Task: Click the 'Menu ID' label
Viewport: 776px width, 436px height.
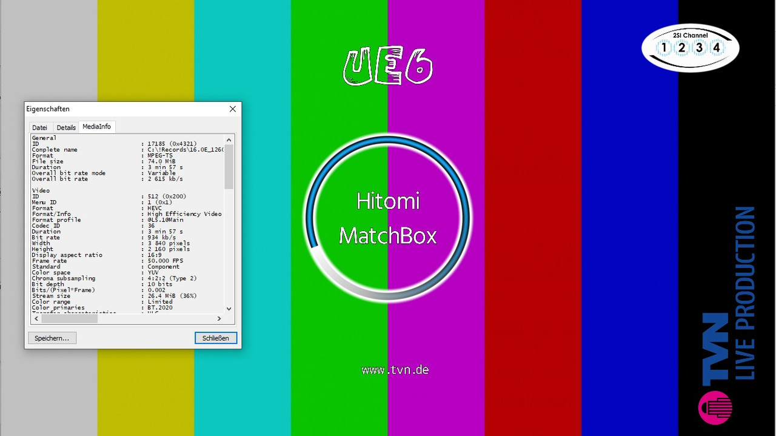Action: [44, 203]
